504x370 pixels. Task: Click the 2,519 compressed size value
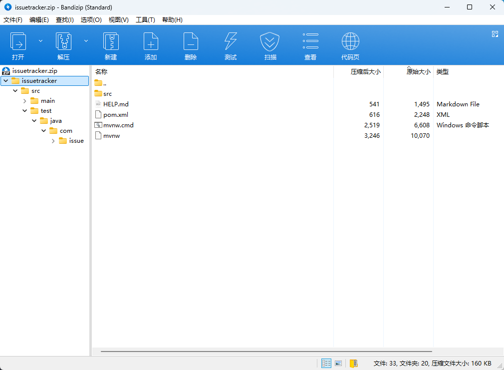pos(372,125)
